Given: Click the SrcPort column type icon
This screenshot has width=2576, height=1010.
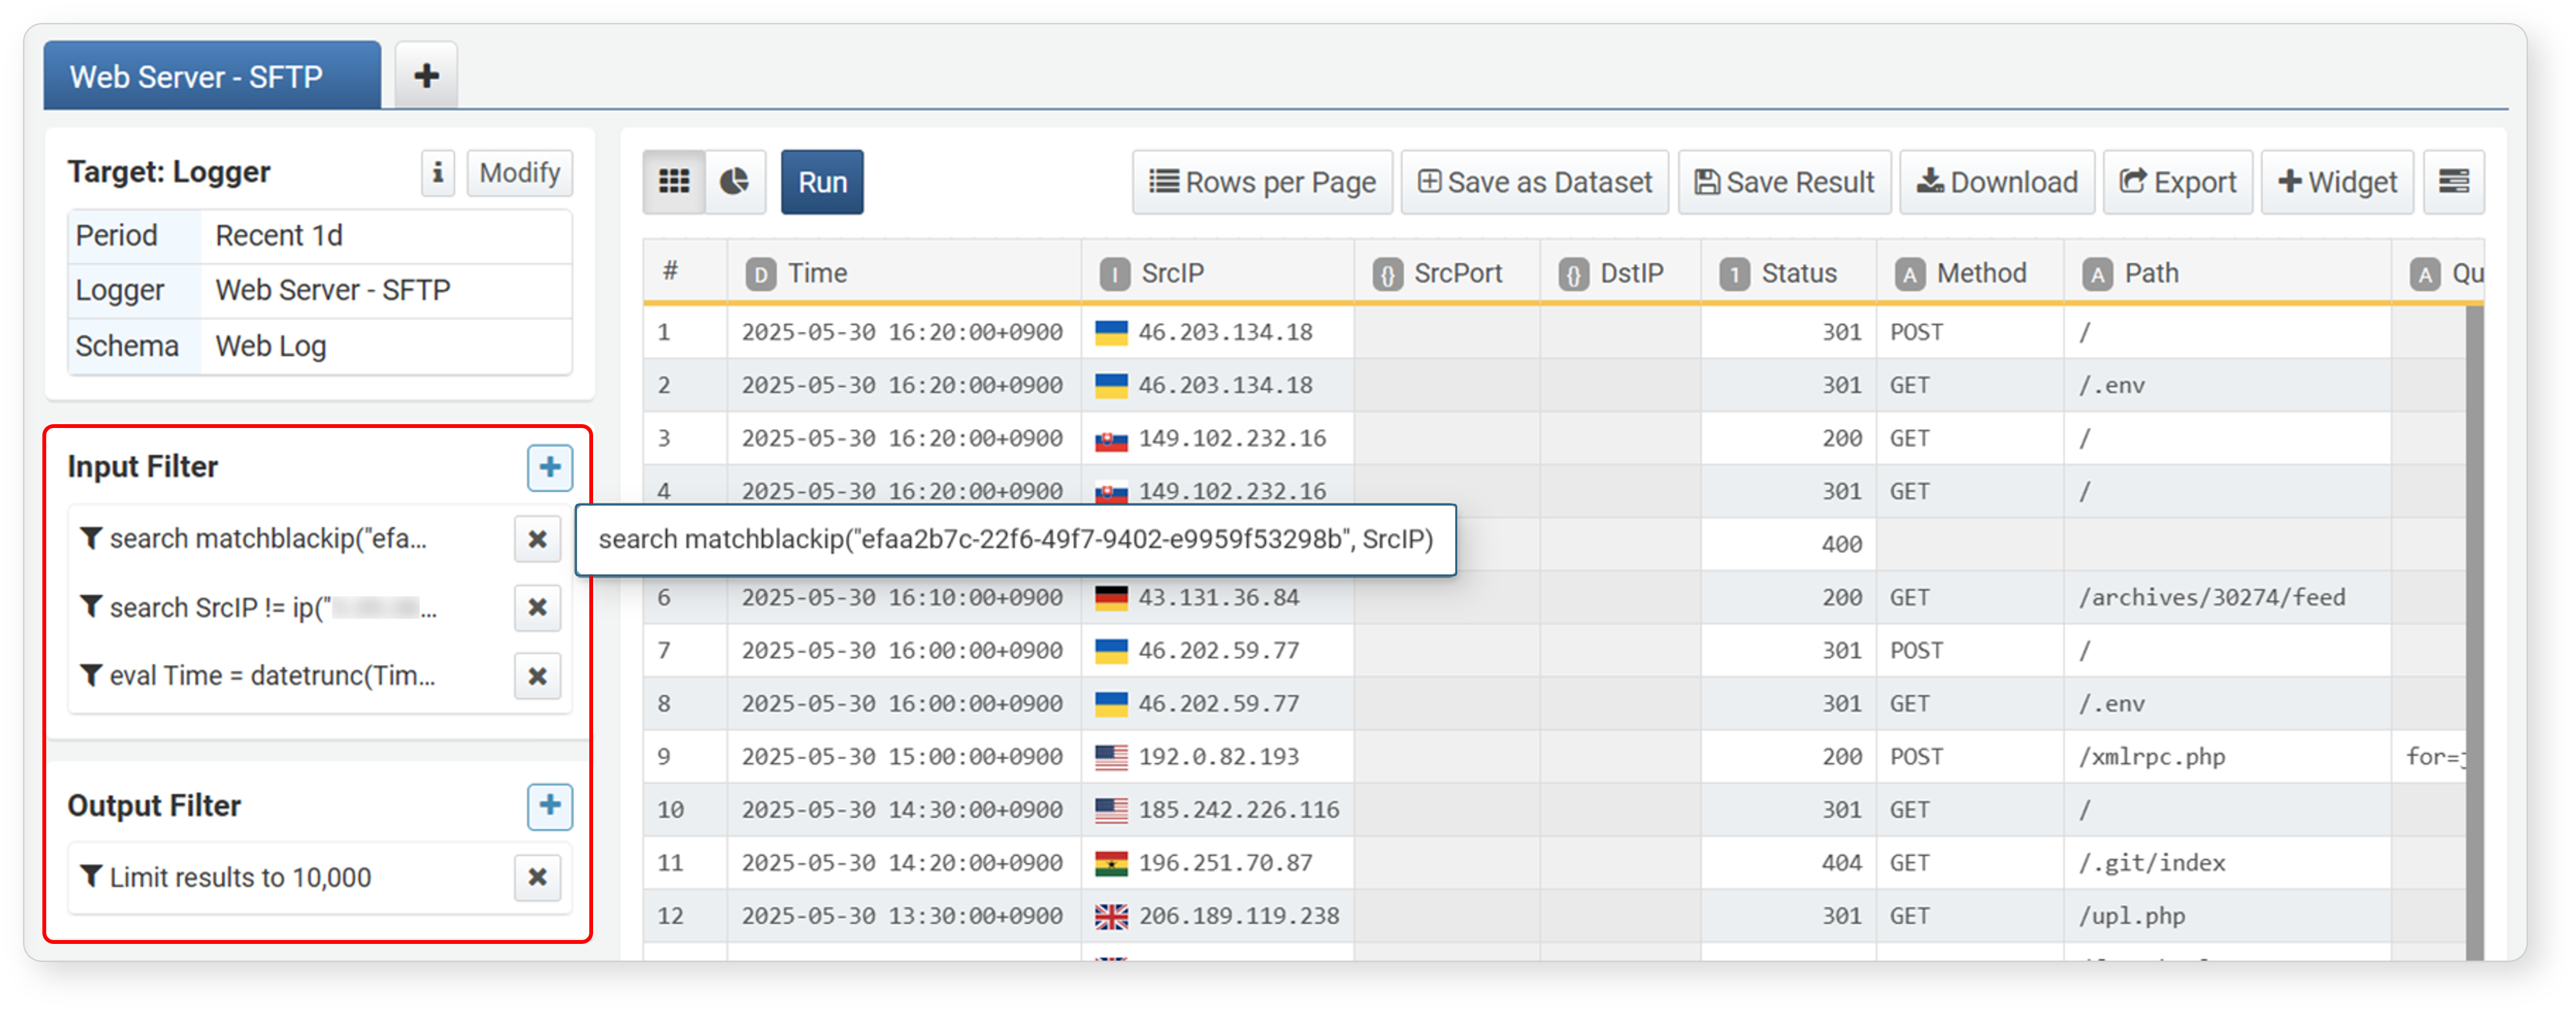Looking at the screenshot, I should pyautogui.click(x=1387, y=274).
